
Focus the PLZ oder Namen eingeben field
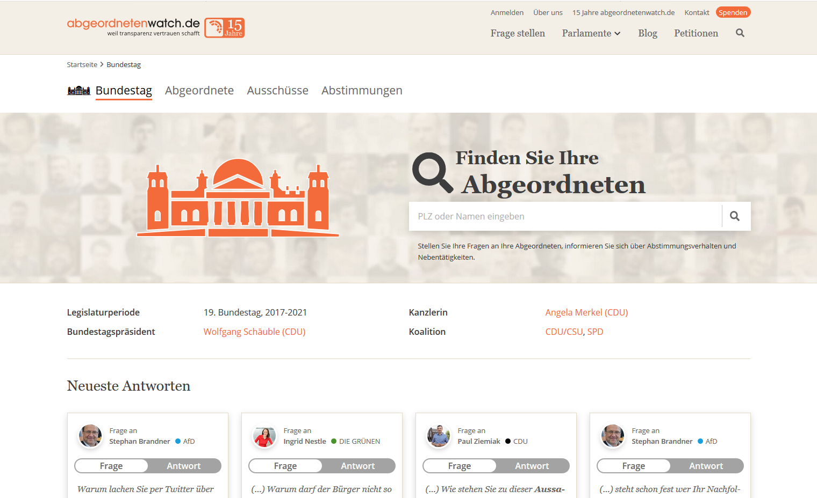(x=565, y=216)
